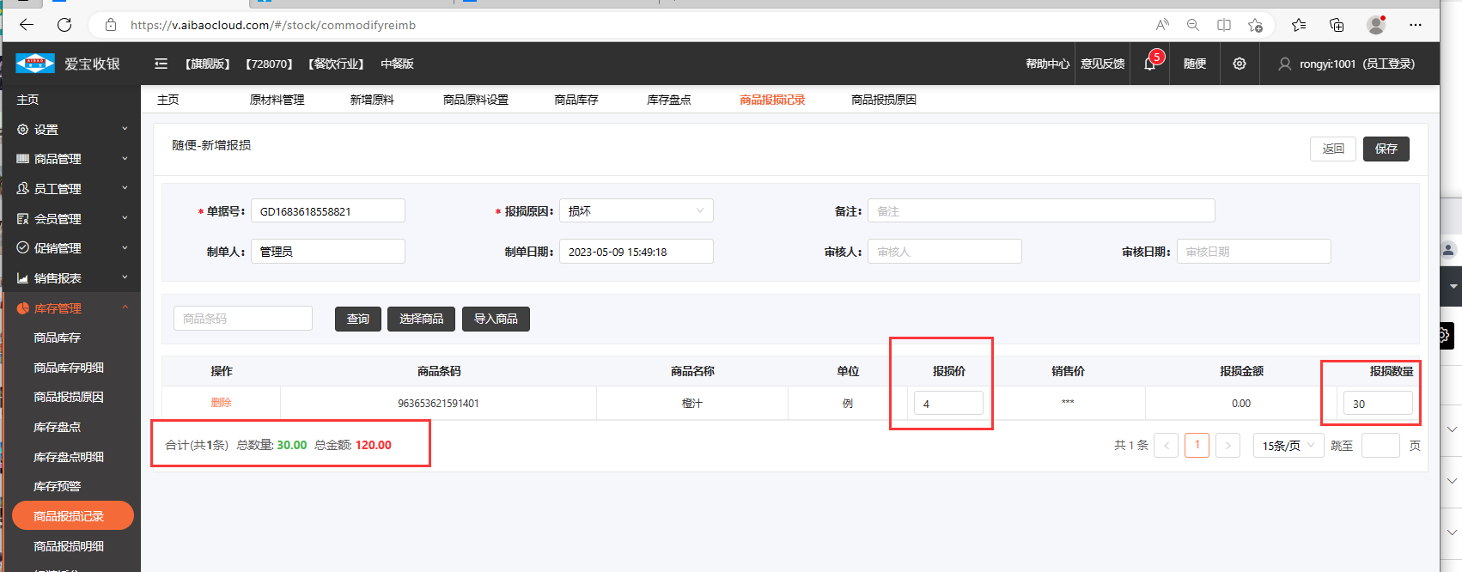Collapse the 库存管理 sidebar section
The width and height of the screenshot is (1462, 572).
click(x=70, y=308)
